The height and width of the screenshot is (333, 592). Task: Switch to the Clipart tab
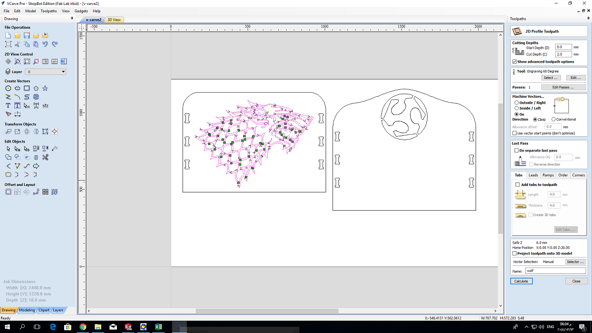point(44,310)
